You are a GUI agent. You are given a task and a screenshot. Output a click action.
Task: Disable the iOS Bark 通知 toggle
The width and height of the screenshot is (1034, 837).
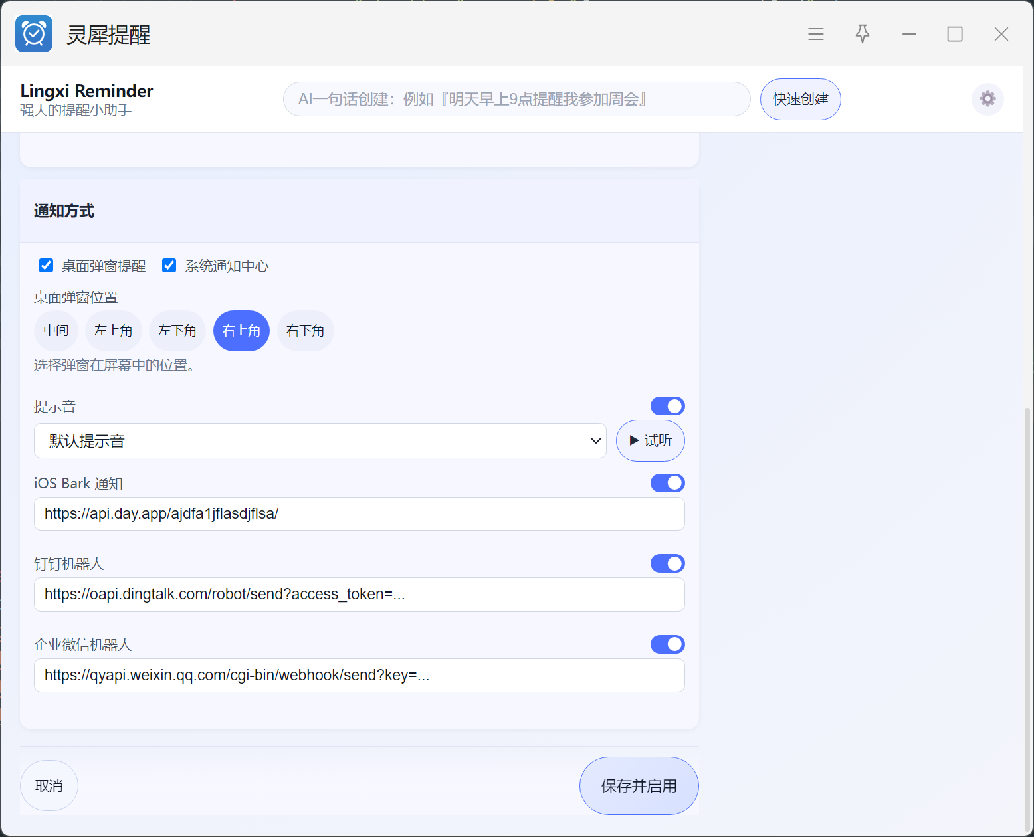coord(667,483)
